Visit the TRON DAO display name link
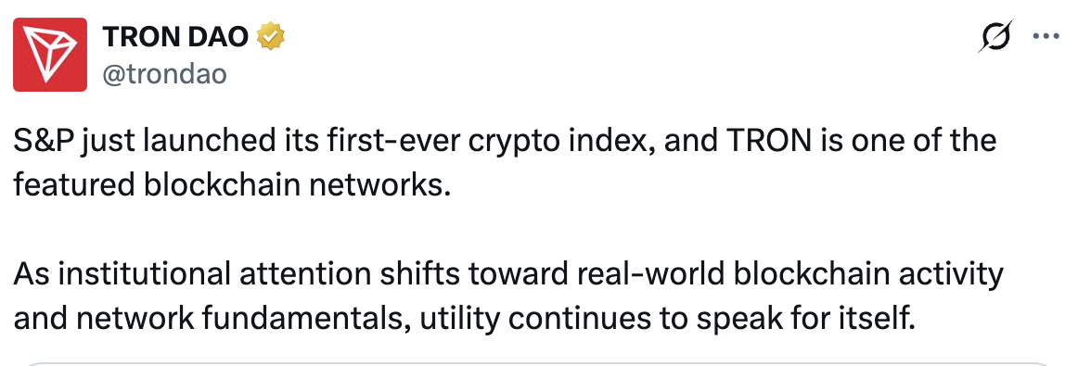Image resolution: width=1078 pixels, height=366 pixels. coord(175,36)
